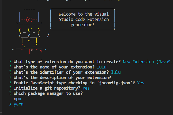The width and height of the screenshot is (173, 115).
Task: Click the 'lulu' extension name answer
Action: coord(102,67)
